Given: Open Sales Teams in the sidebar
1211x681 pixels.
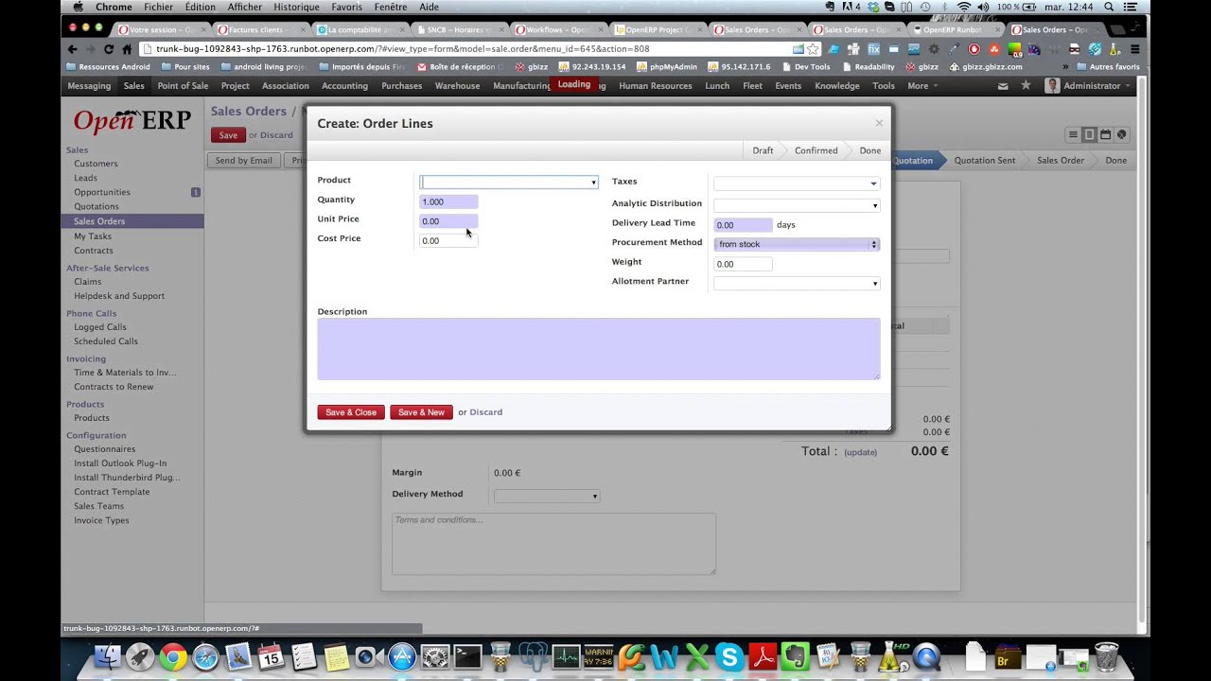Looking at the screenshot, I should click(x=98, y=506).
